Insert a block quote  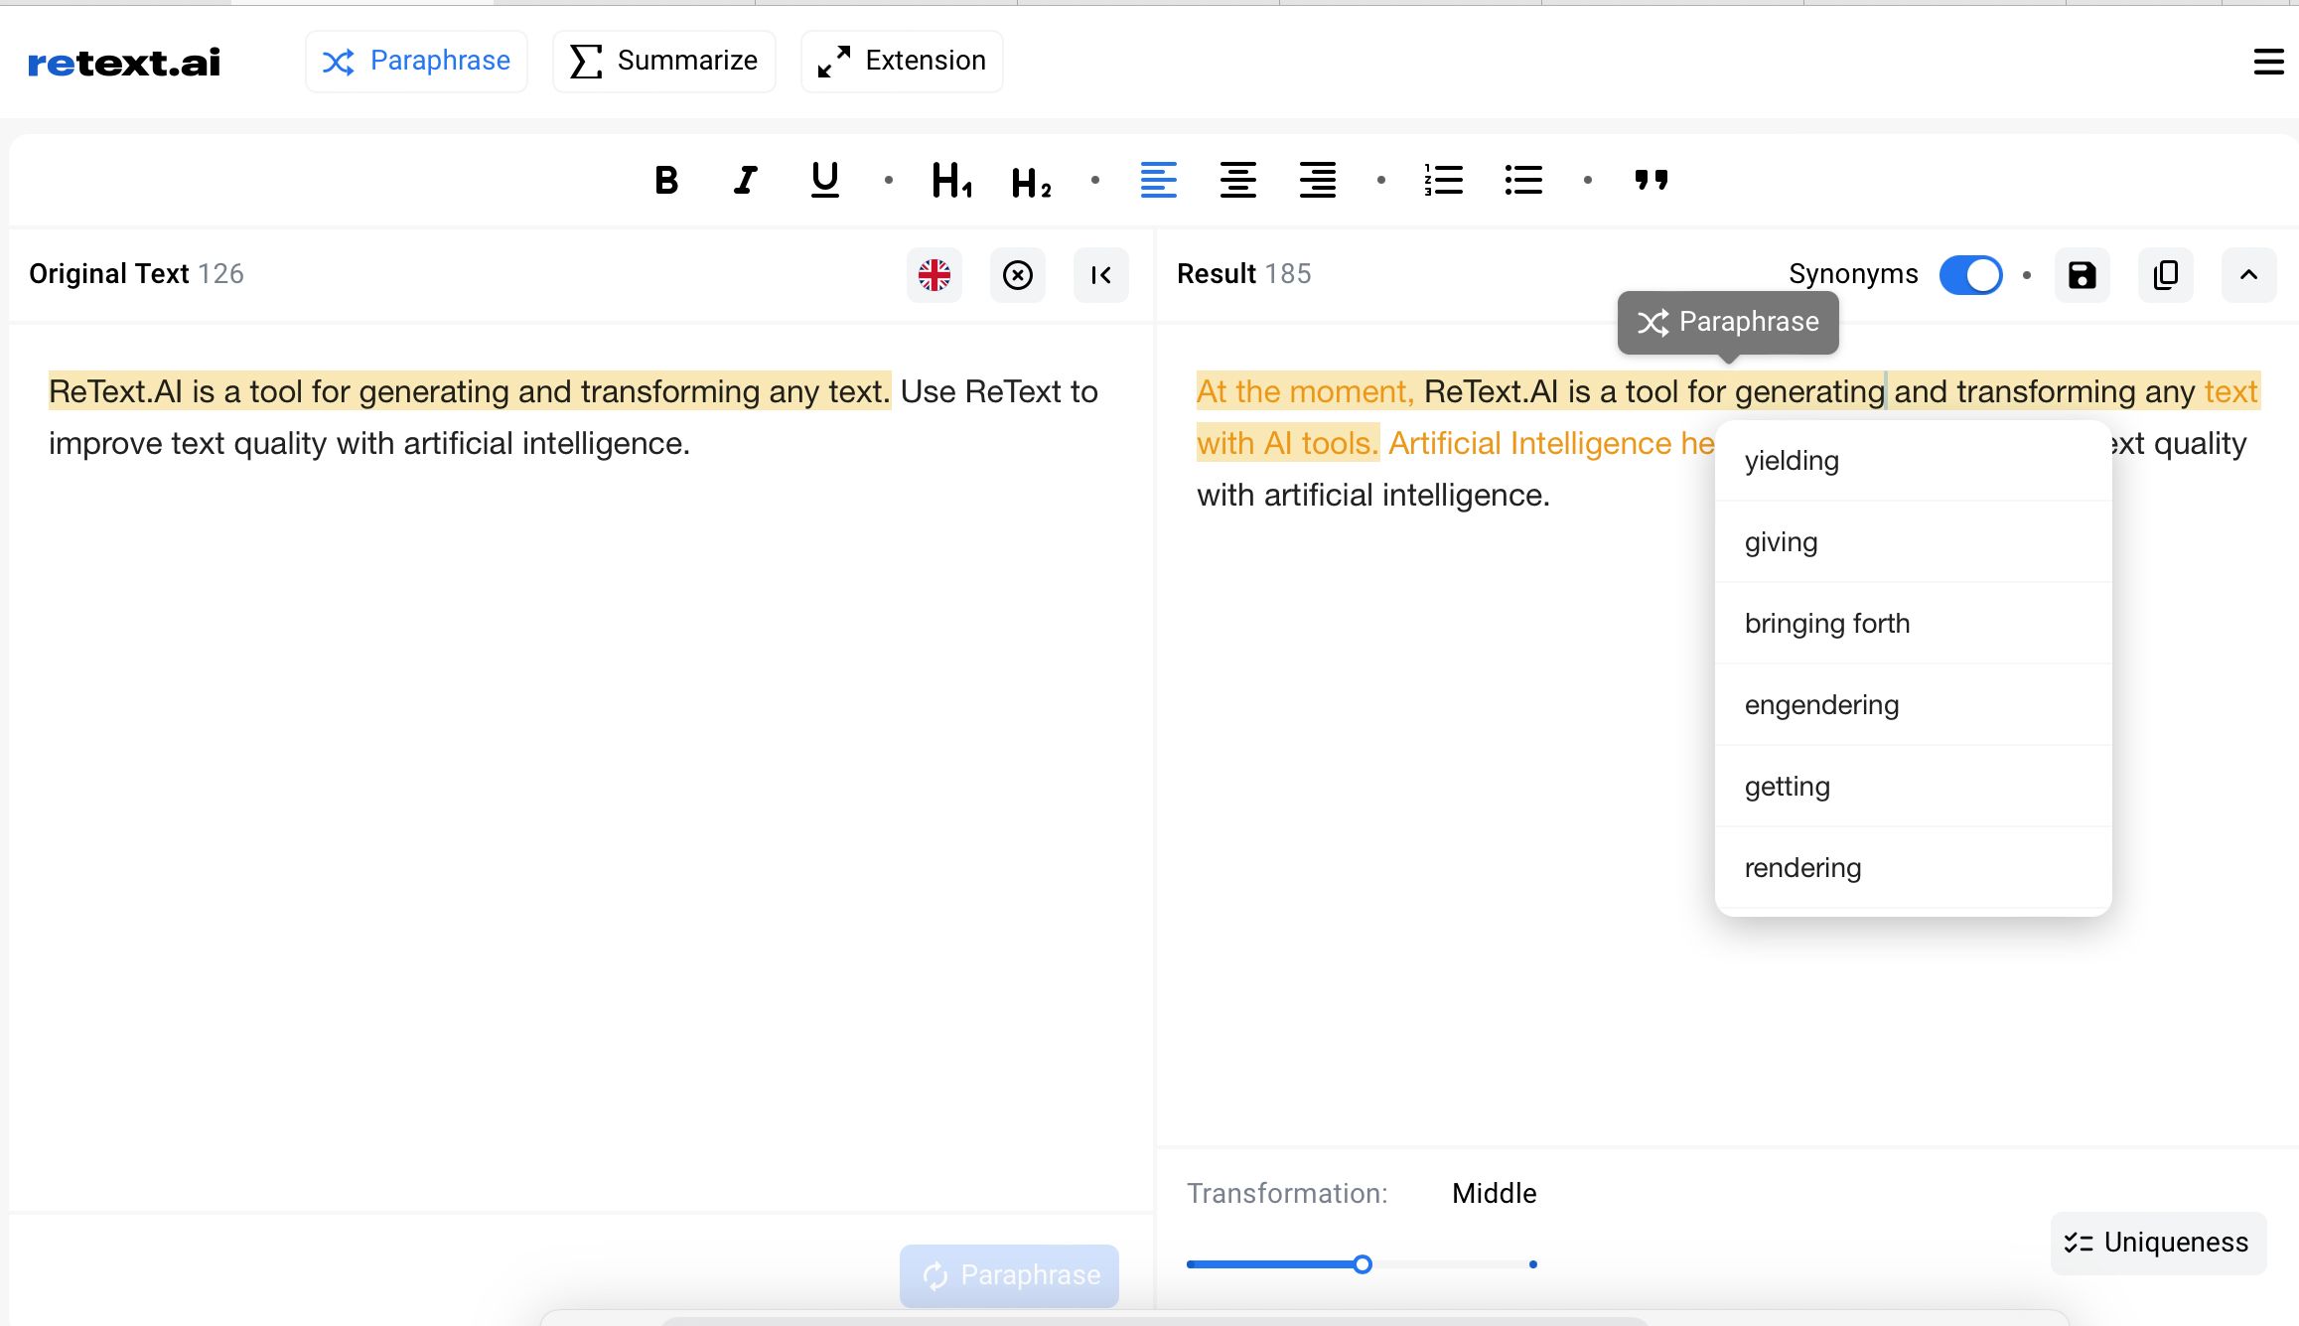(1652, 180)
